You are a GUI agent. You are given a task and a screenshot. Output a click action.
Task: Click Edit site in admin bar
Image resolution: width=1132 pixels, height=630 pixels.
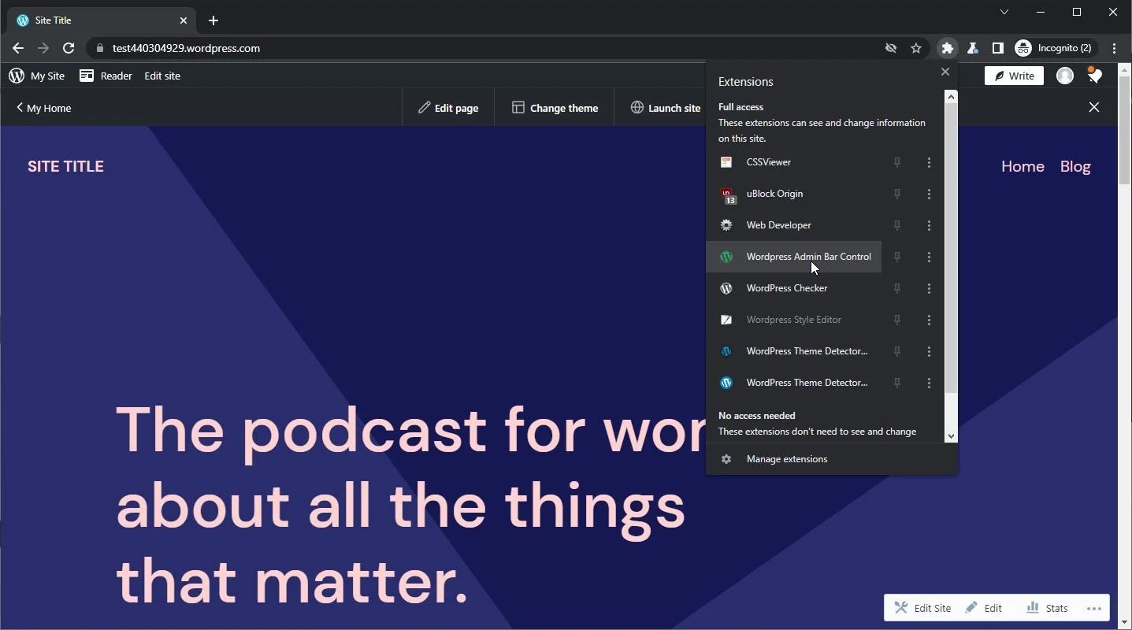pos(162,76)
